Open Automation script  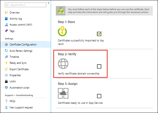point(20,87)
